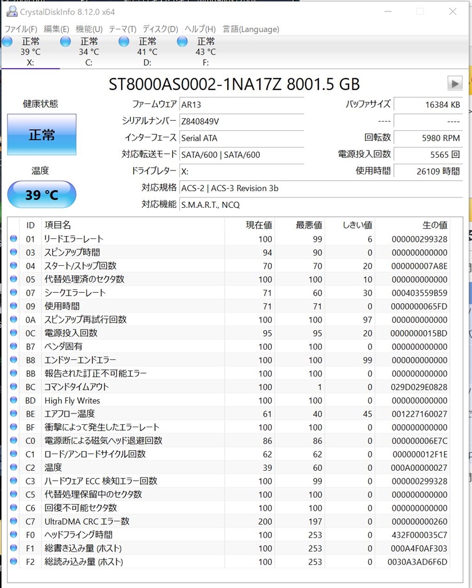This screenshot has height=588, width=472.
Task: Select the 衝撃によって発生したエラーレート row name
Action: click(x=102, y=427)
